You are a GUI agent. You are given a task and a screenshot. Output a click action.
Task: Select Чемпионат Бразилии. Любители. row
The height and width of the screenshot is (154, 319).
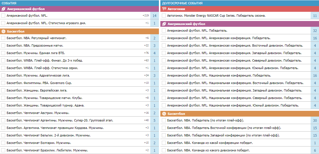click(x=79, y=151)
